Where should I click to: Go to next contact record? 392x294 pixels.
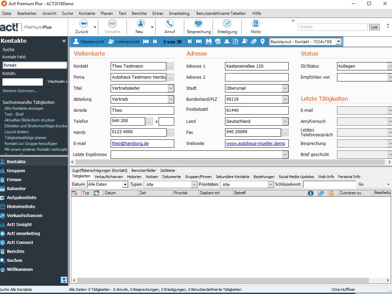pyautogui.click(x=190, y=42)
